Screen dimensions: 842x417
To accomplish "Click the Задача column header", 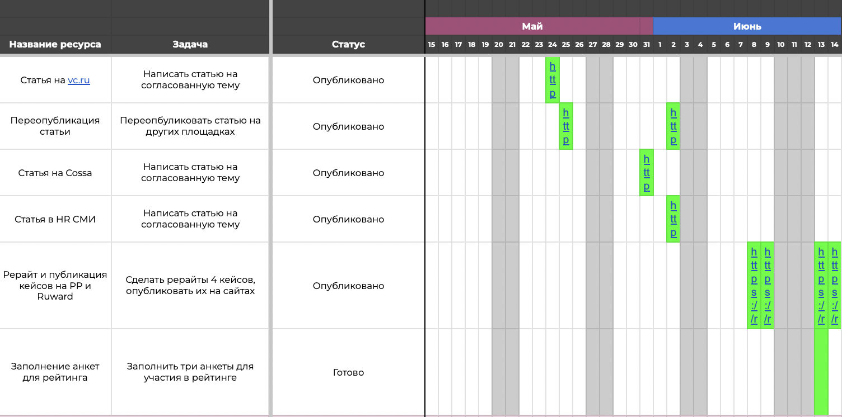I will point(190,45).
